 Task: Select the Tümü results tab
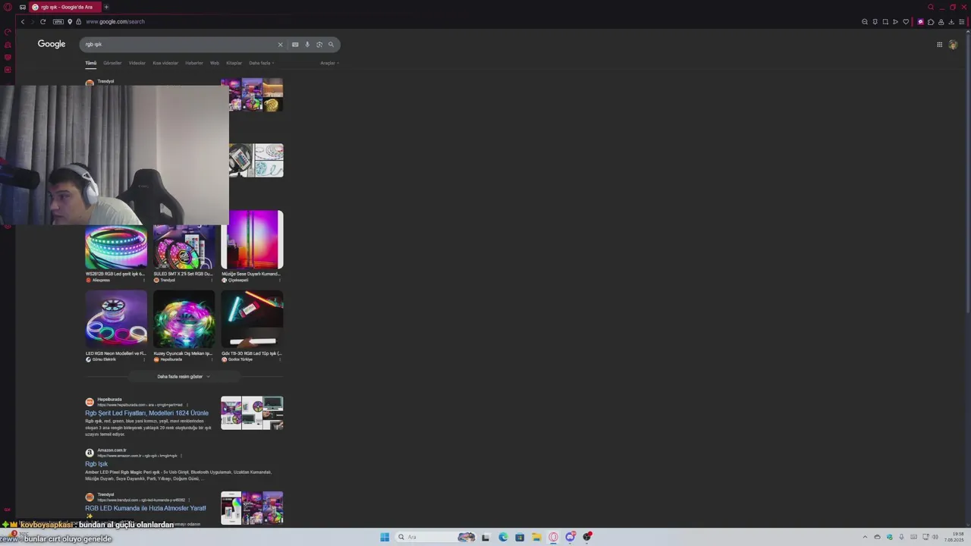point(91,63)
